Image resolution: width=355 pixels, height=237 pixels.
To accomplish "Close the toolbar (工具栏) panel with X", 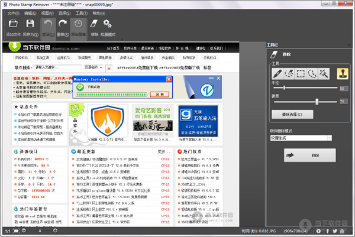I will coord(349,45).
